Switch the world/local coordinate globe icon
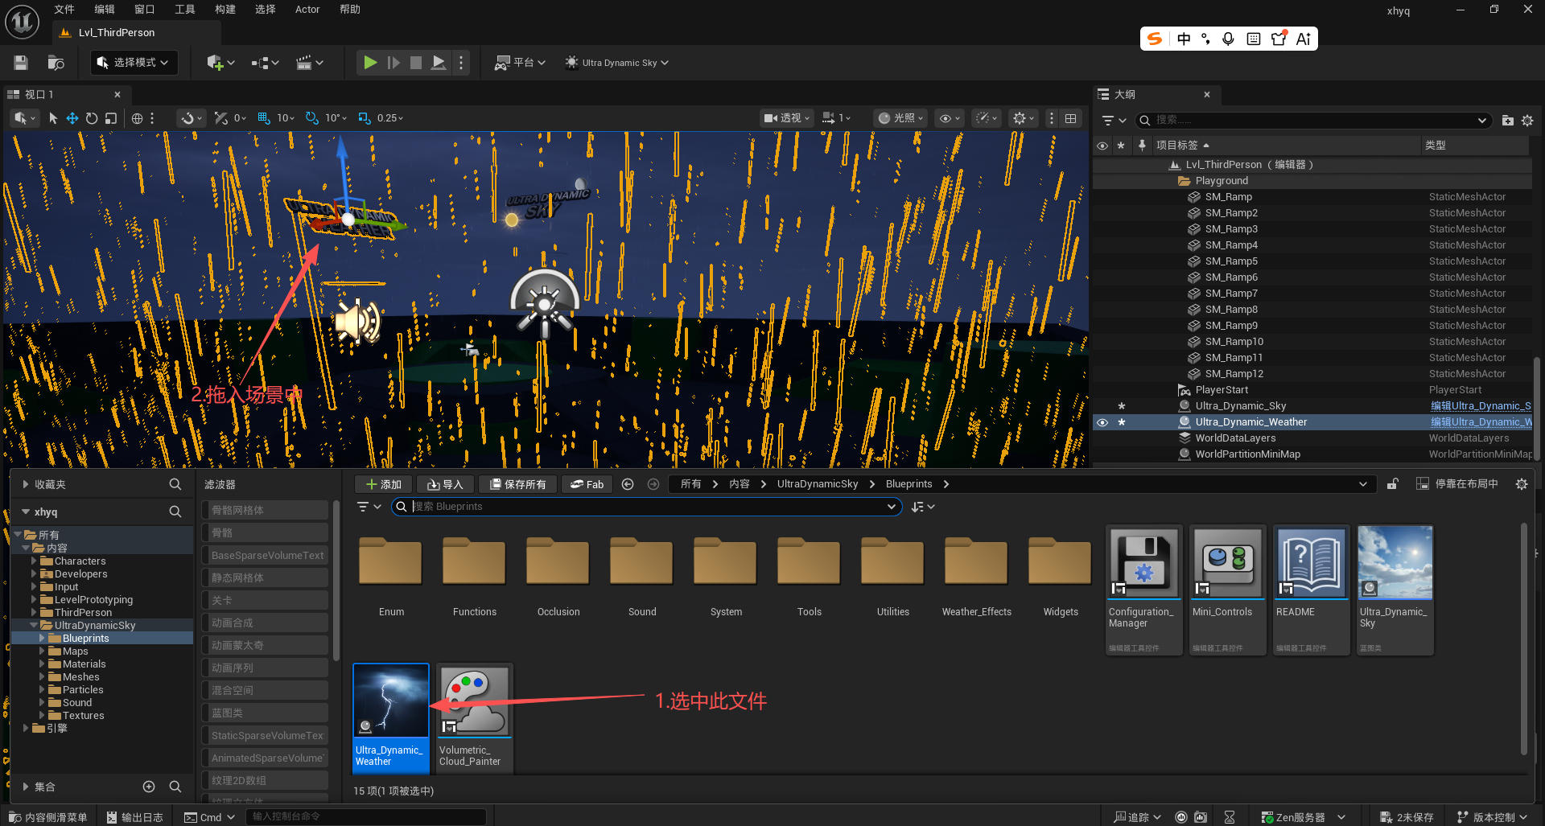This screenshot has width=1545, height=826. tap(138, 118)
